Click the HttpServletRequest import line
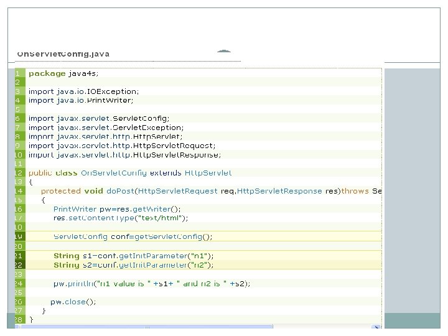Viewport: 448px width, 336px height. click(x=123, y=145)
